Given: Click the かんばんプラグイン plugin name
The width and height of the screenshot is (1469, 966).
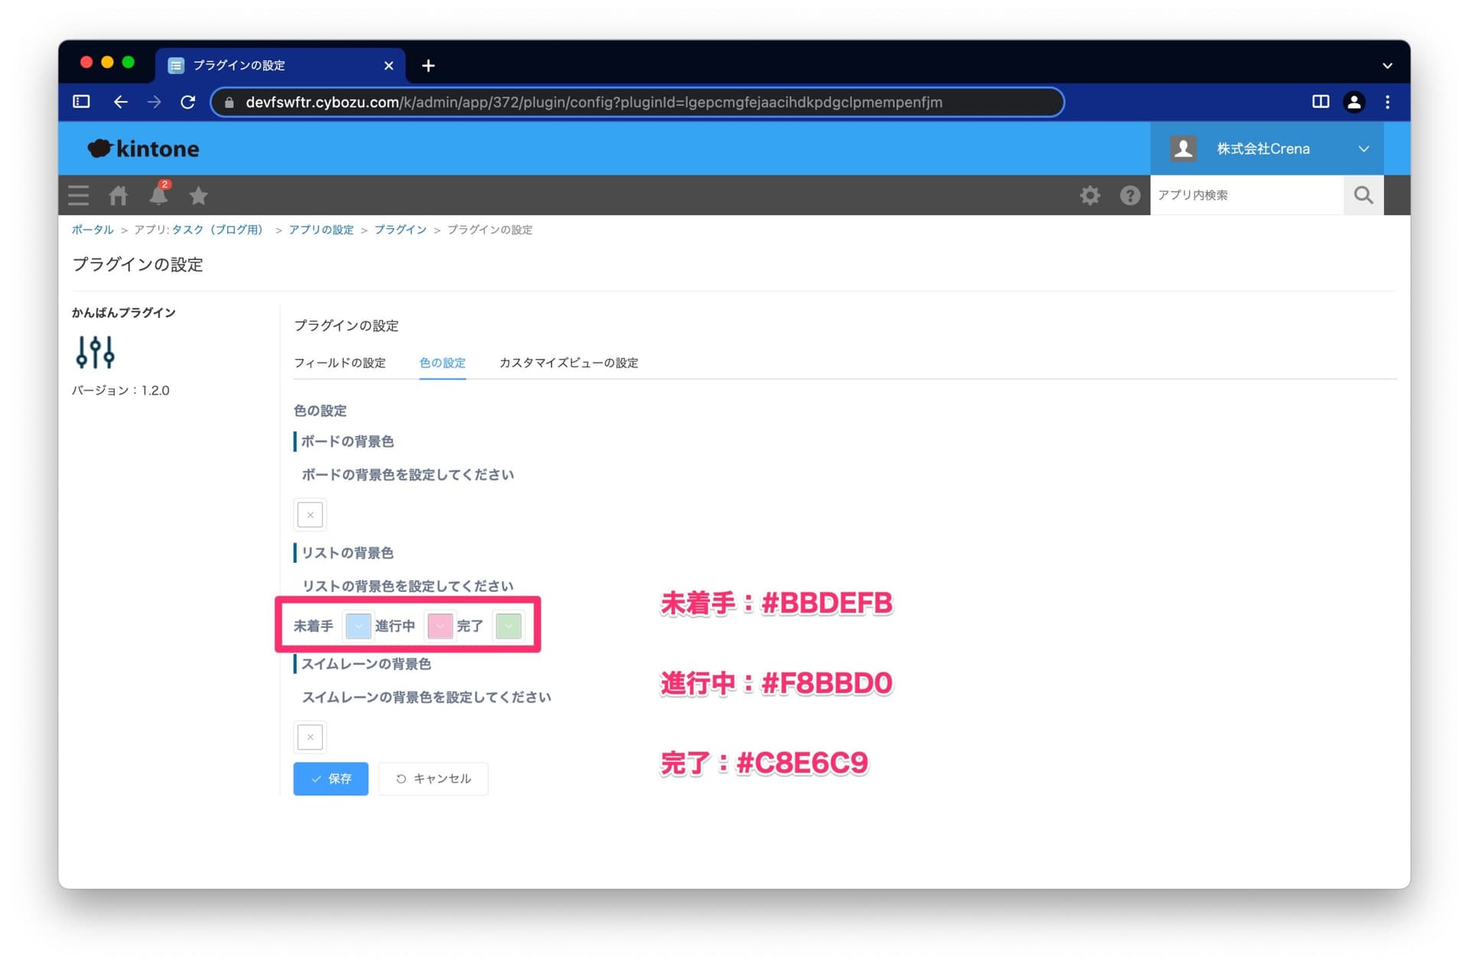Looking at the screenshot, I should coord(124,312).
